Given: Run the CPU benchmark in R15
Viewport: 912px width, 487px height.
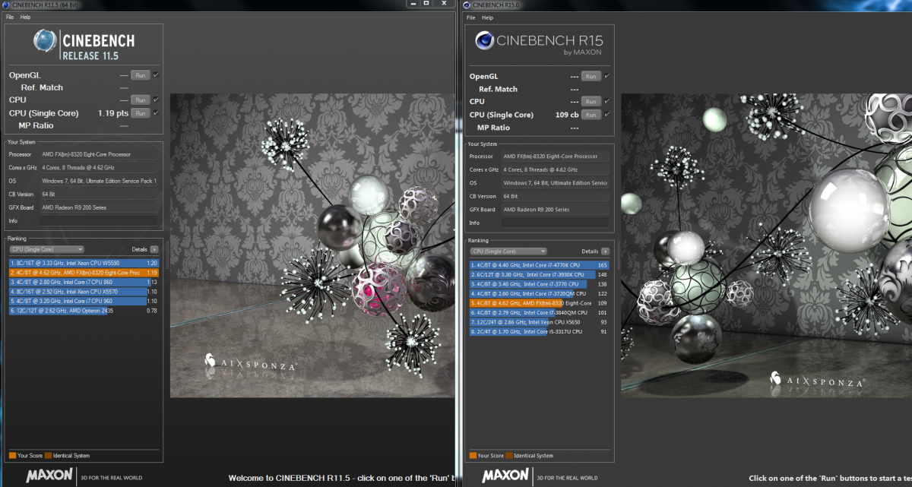Looking at the screenshot, I should 591,101.
